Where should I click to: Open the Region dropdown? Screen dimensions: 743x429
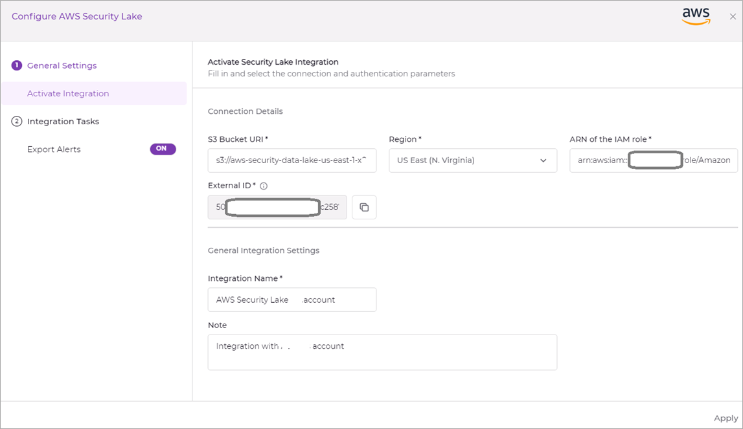pyautogui.click(x=473, y=160)
